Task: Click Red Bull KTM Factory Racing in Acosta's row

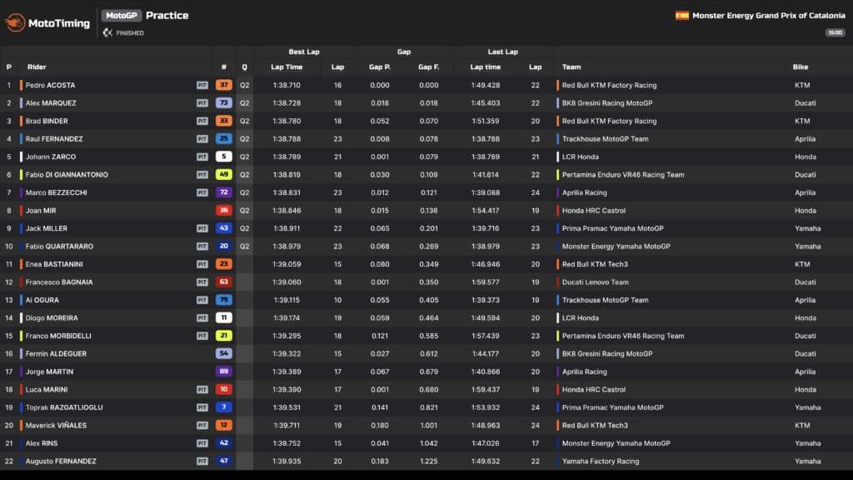Action: [609, 86]
